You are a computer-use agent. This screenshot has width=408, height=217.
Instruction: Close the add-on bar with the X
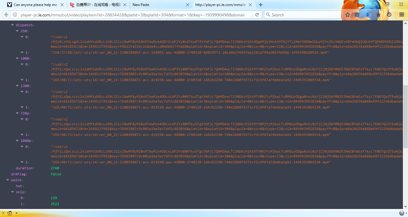coord(3,213)
